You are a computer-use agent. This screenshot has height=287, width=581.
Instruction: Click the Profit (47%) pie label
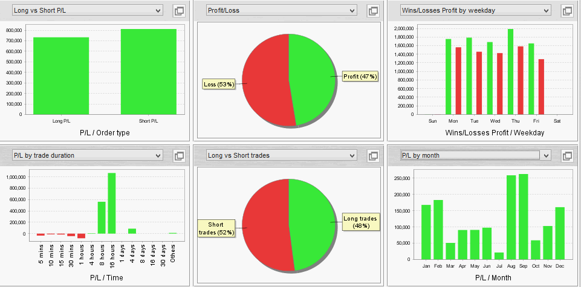pos(360,77)
